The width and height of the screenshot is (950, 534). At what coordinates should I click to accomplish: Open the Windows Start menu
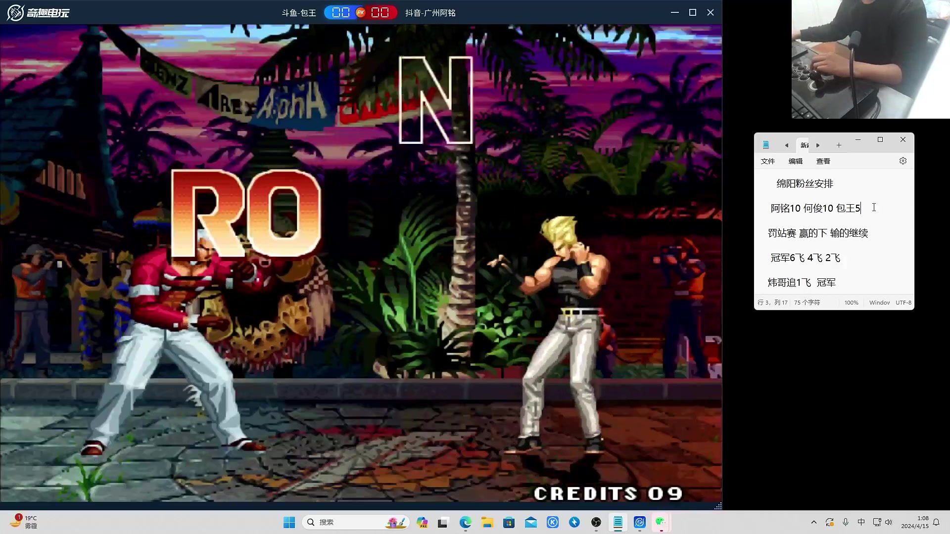[289, 522]
